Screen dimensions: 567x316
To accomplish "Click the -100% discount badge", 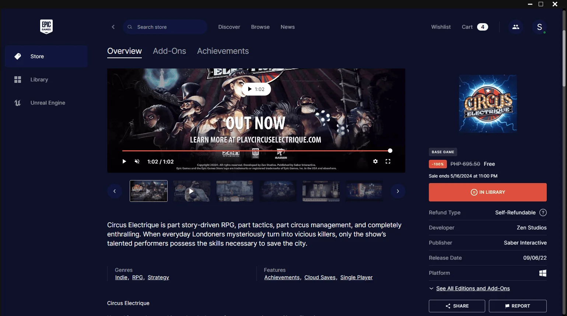I will pyautogui.click(x=438, y=164).
